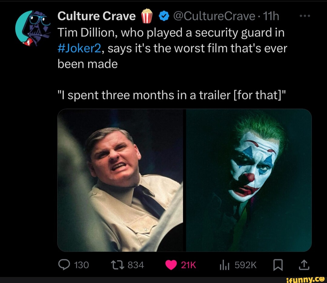Click the blue verified badge

click(x=164, y=16)
